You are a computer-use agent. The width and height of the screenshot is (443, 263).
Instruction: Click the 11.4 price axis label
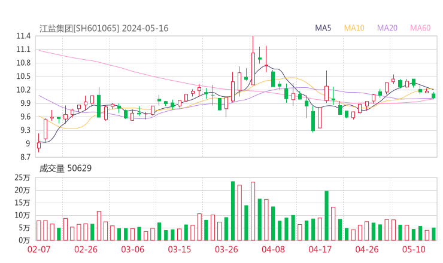tap(23, 36)
